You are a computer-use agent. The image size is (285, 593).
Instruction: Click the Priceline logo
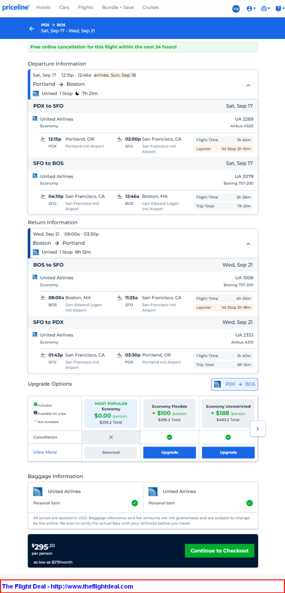point(16,8)
